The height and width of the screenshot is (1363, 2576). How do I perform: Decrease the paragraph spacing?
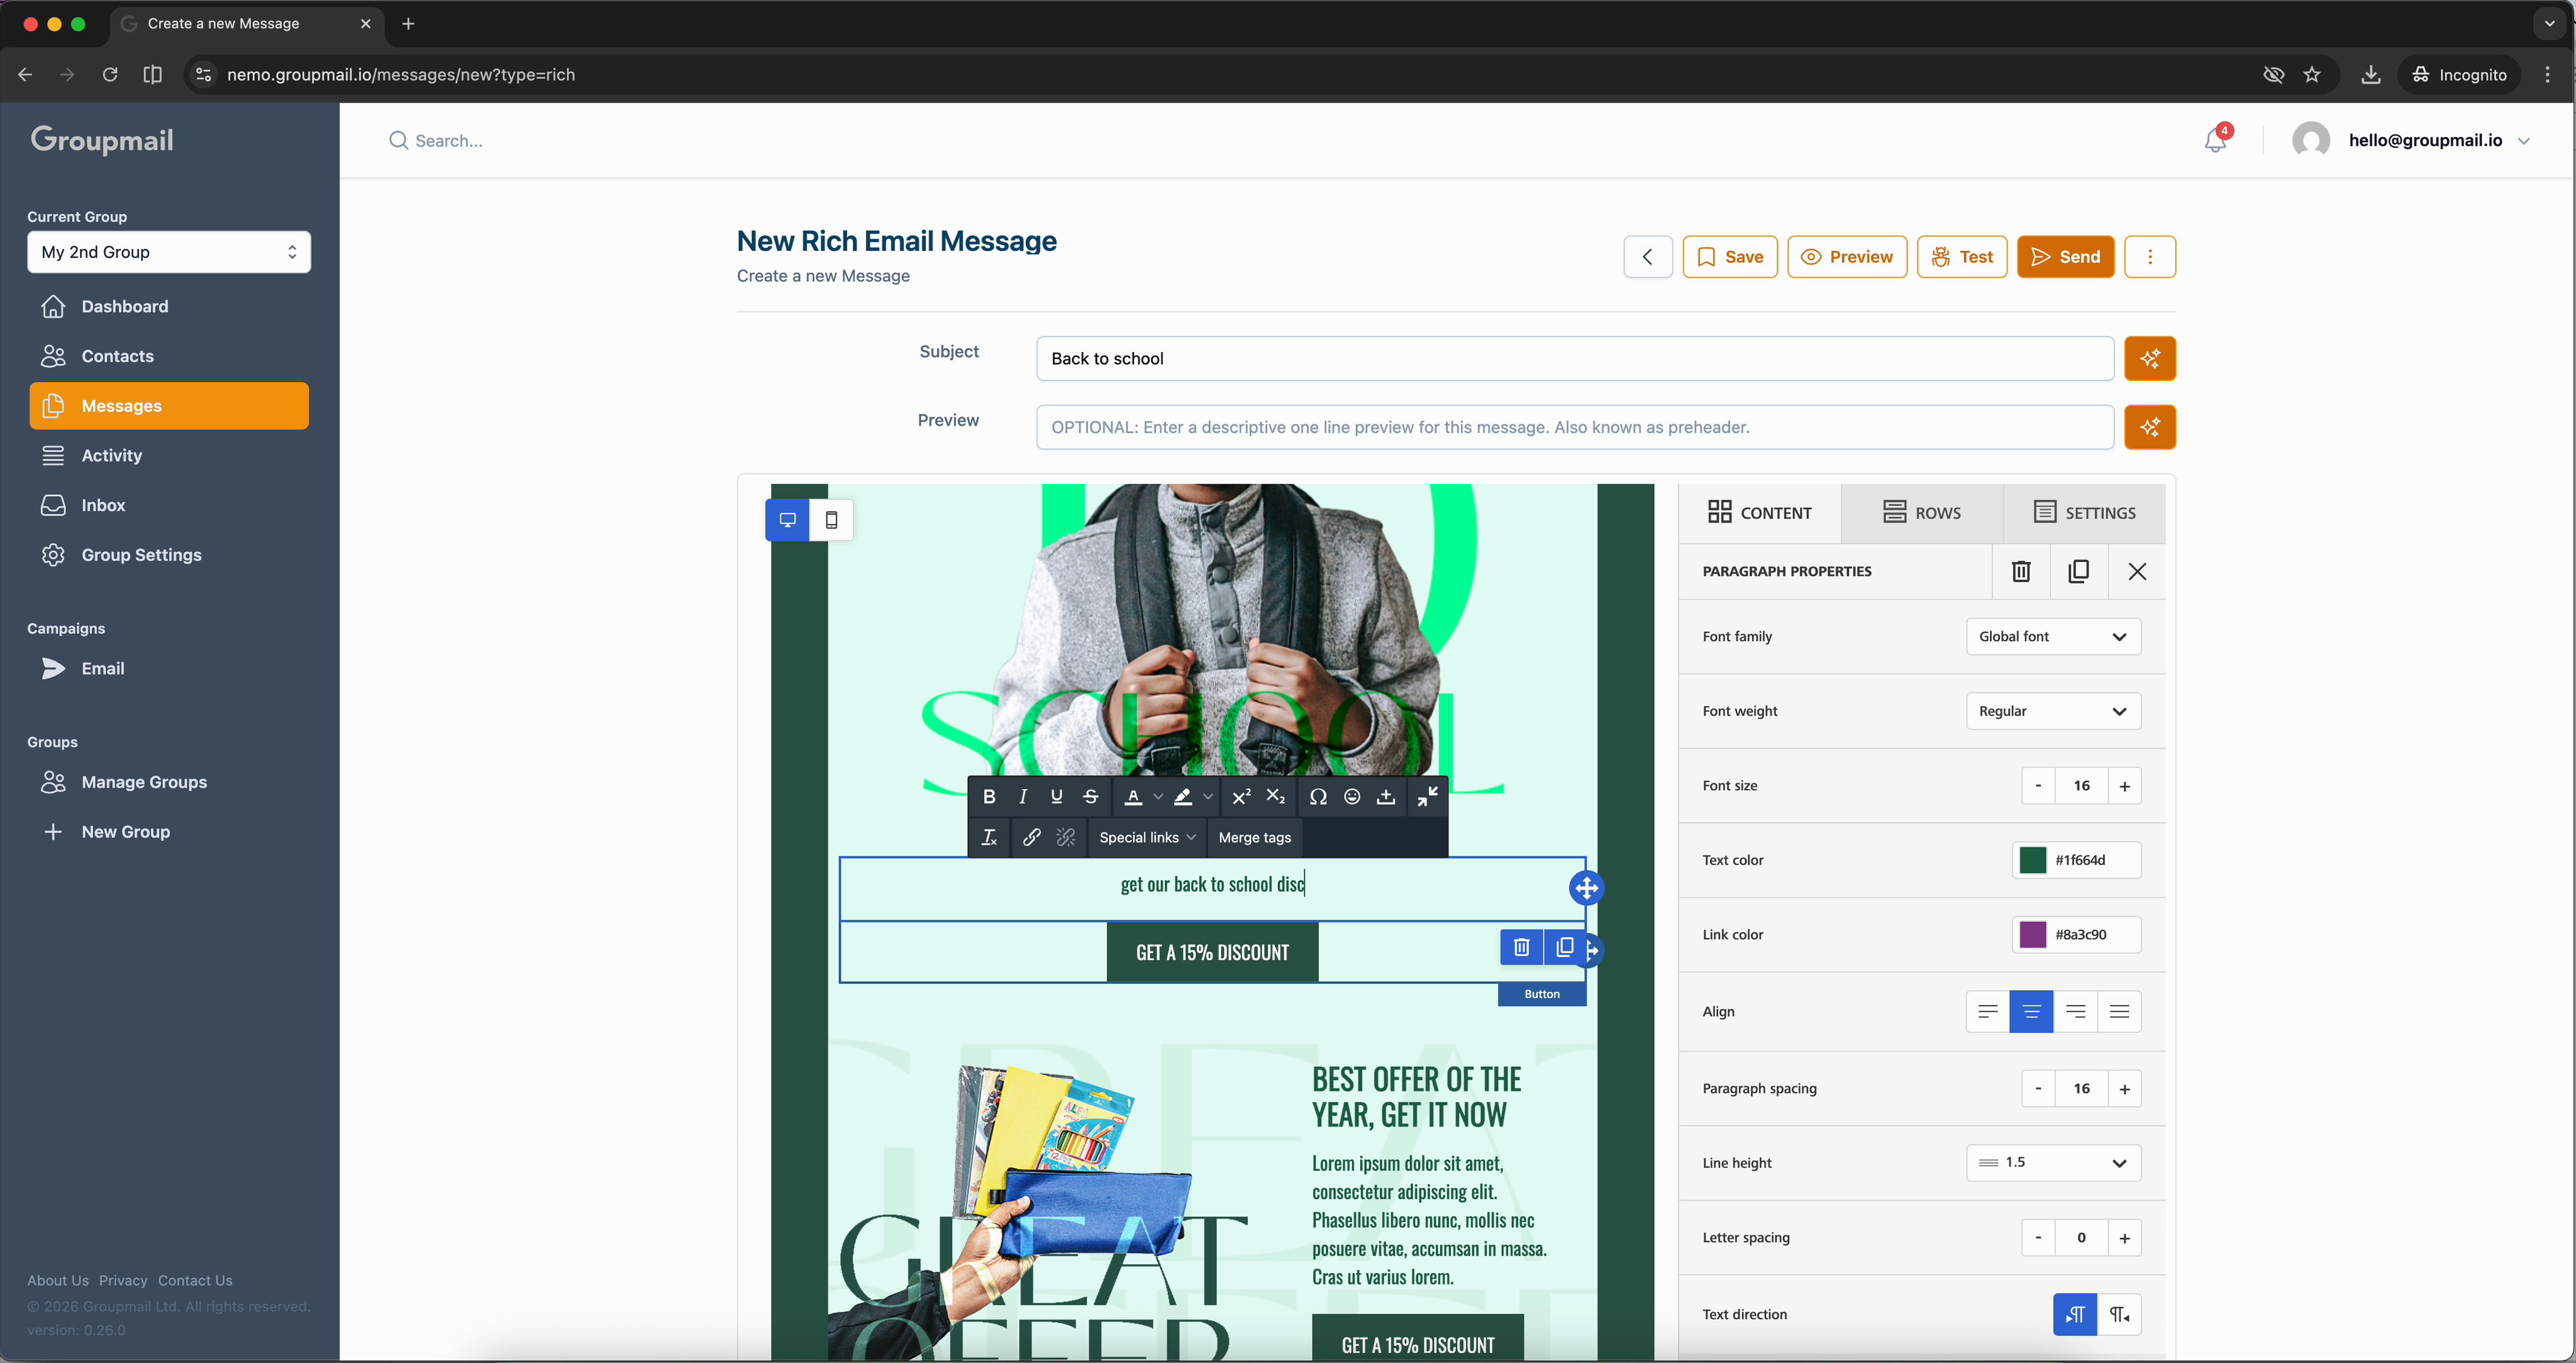[x=2038, y=1088]
